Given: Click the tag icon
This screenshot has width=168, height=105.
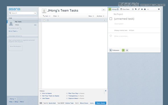Looking at the screenshot, I should (x=136, y=9).
